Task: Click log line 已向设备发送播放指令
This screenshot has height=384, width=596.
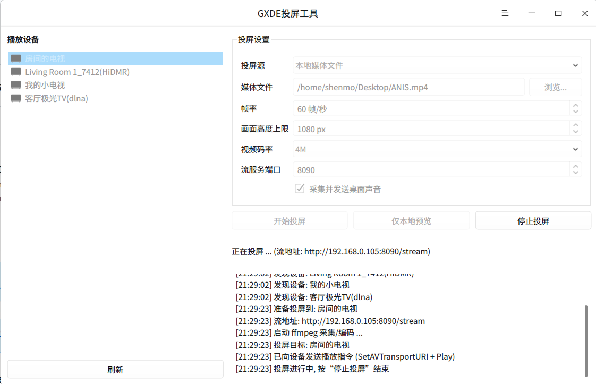Action: 345,356
